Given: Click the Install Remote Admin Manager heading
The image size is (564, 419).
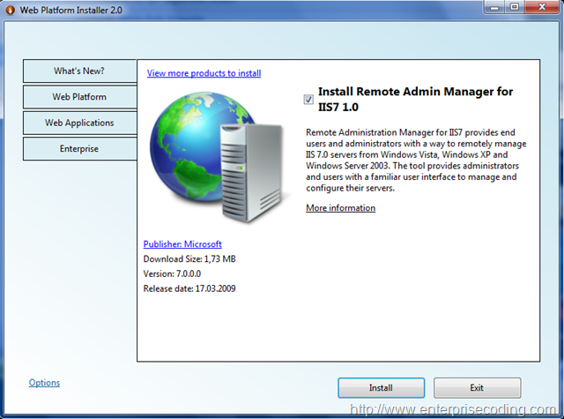Looking at the screenshot, I should click(x=415, y=99).
